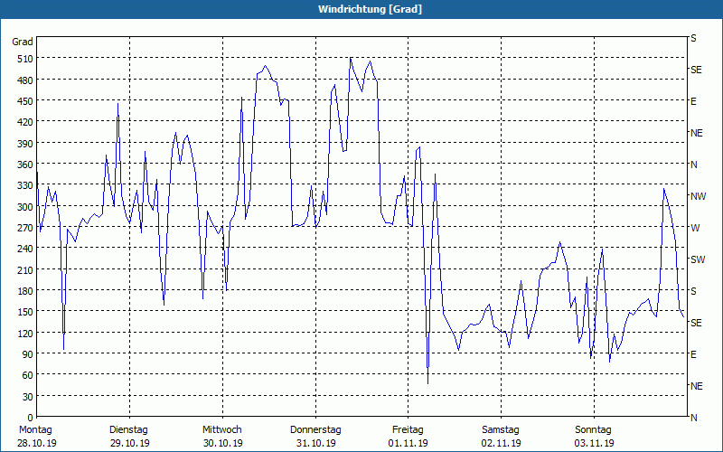The image size is (723, 452).
Task: Click the 240 value on left axis
Action: click(x=25, y=249)
